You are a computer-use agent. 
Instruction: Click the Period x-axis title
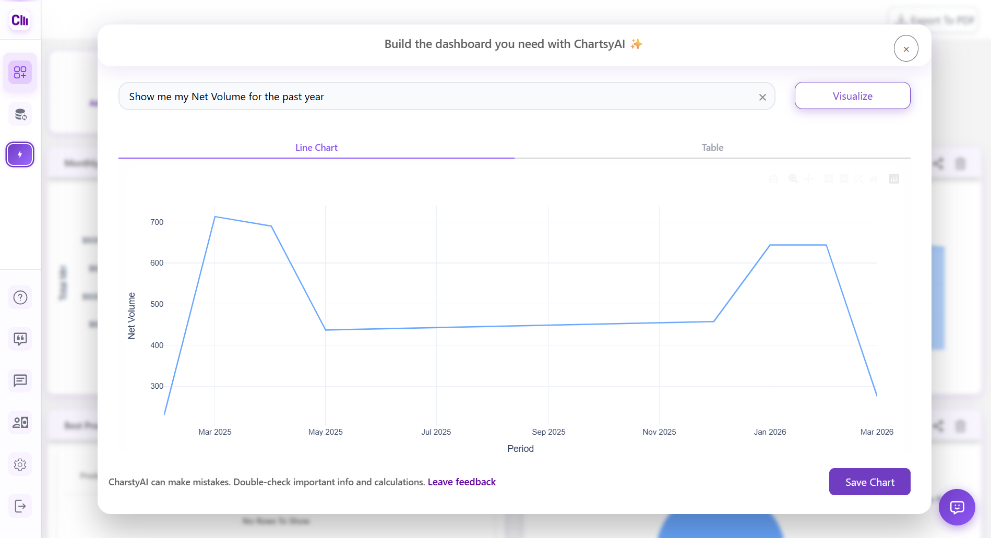pos(520,449)
